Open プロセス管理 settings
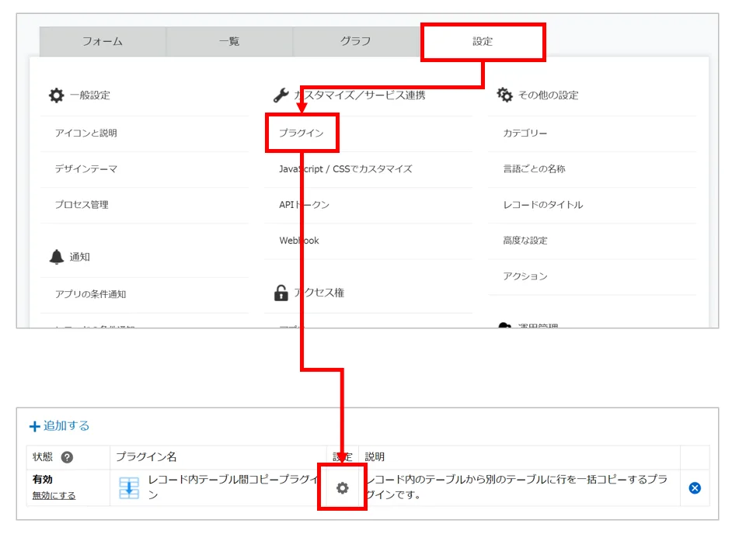Screen dimensions: 739x541 click(82, 205)
